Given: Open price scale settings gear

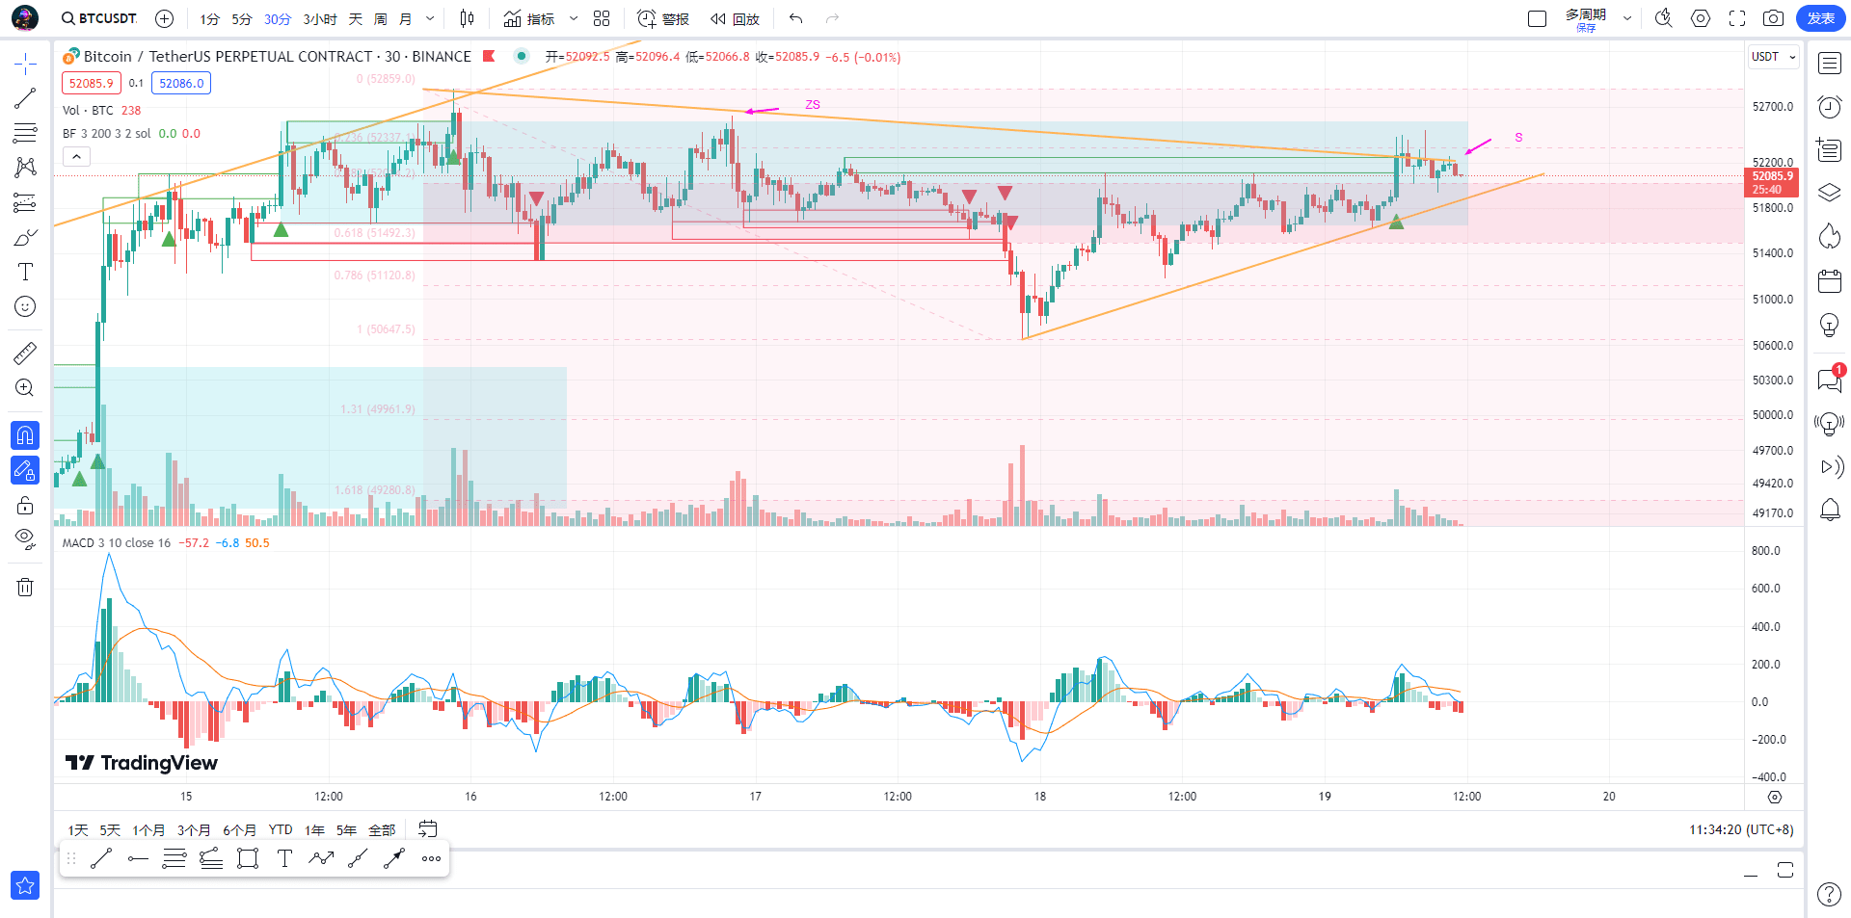Looking at the screenshot, I should click(1775, 797).
